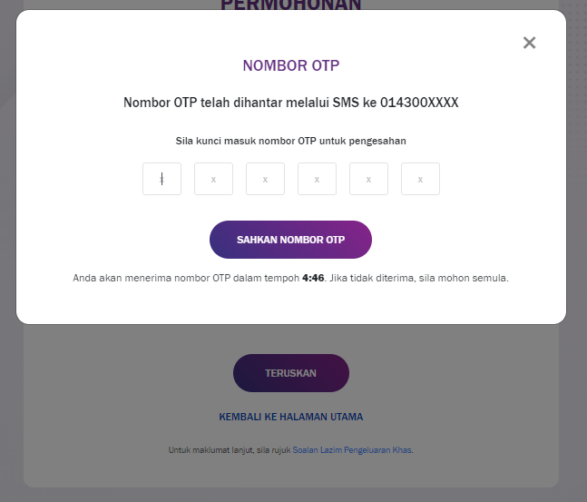The width and height of the screenshot is (587, 502).
Task: Click into the sixth OTP digit box
Action: coord(420,179)
